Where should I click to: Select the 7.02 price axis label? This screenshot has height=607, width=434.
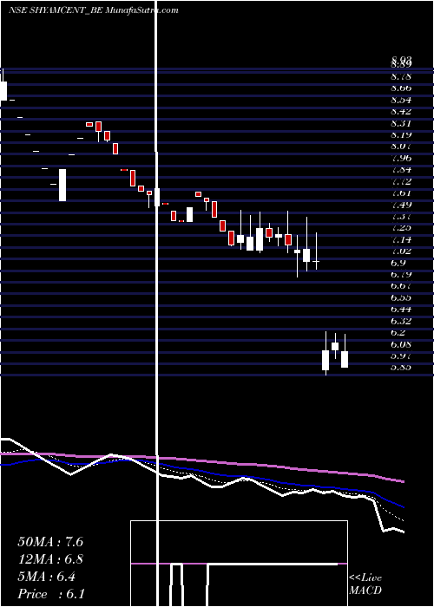point(401,251)
